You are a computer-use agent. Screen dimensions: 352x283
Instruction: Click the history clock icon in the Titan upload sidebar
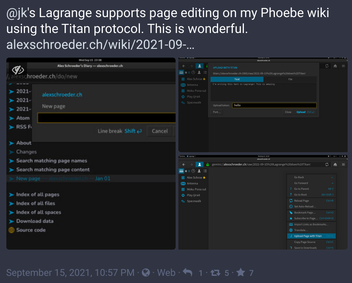pyautogui.click(x=193, y=72)
